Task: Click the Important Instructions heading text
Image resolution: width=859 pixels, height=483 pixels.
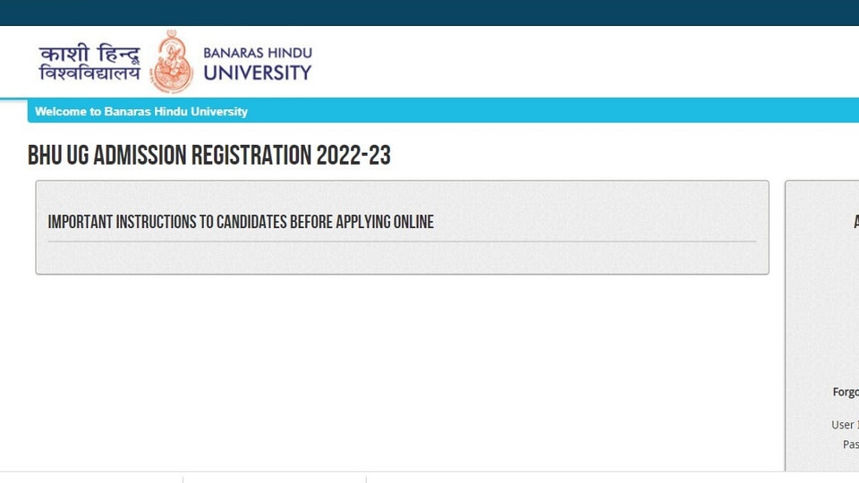Action: [241, 222]
